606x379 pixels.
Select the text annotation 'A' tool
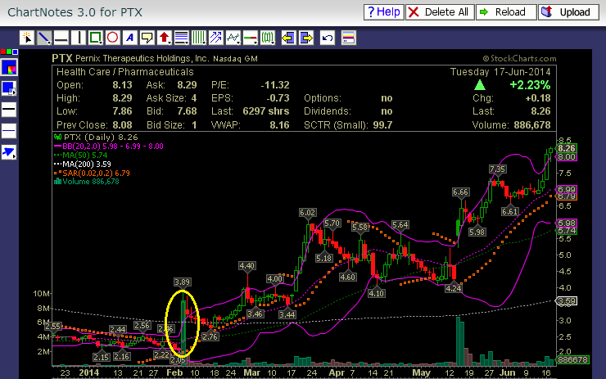pyautogui.click(x=130, y=38)
